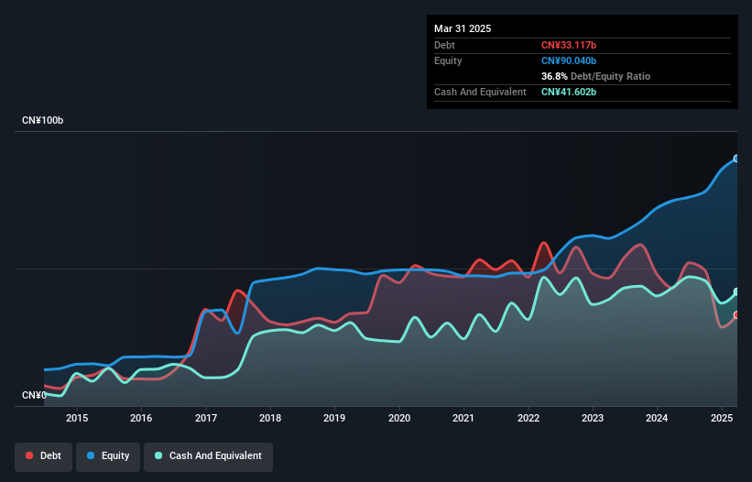
Task: Click the CN¥33.117b debt value
Action: (x=569, y=45)
